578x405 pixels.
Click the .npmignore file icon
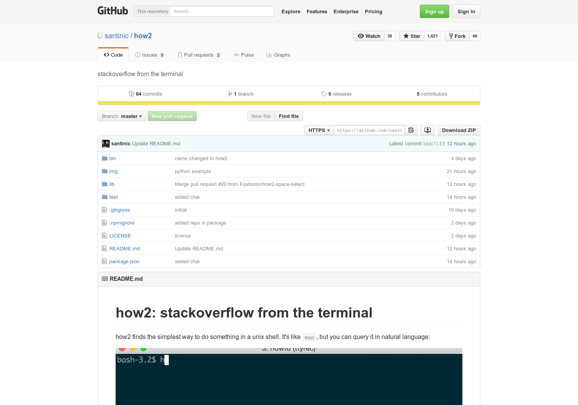(x=104, y=223)
